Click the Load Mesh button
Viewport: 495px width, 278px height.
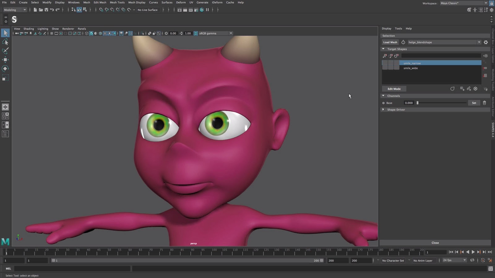point(390,42)
